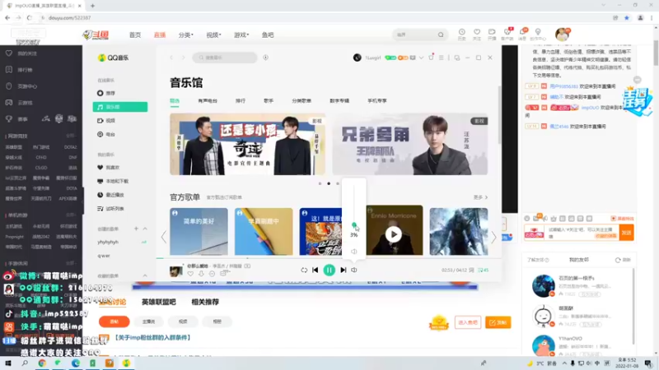Viewport: 659px width, 370px height.
Task: Select 音乐馆 in QQ Music sidebar
Action: click(119, 107)
